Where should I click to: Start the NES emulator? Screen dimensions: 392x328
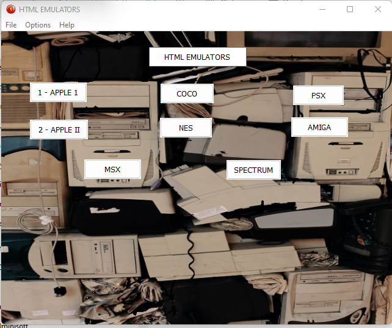coord(186,128)
